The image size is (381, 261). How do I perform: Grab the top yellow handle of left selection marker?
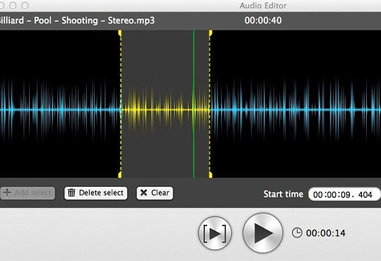coord(119,33)
